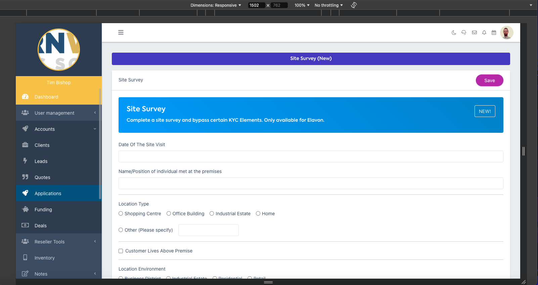Screen dimensions: 538x285
Task: Check Customer Lives Above Premise
Action: click(x=121, y=251)
